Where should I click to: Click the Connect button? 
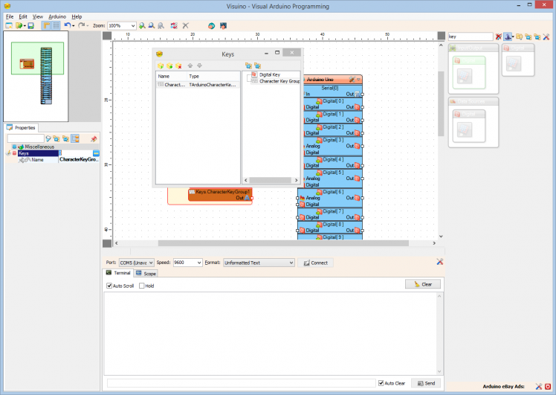tap(315, 263)
